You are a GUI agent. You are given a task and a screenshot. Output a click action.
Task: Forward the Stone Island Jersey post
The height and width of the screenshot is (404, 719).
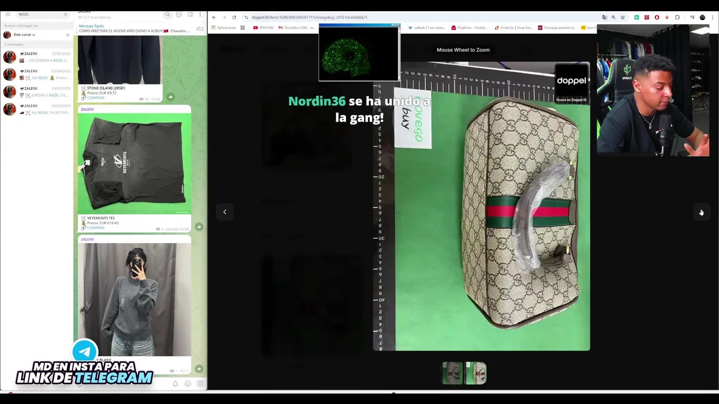coord(170,97)
